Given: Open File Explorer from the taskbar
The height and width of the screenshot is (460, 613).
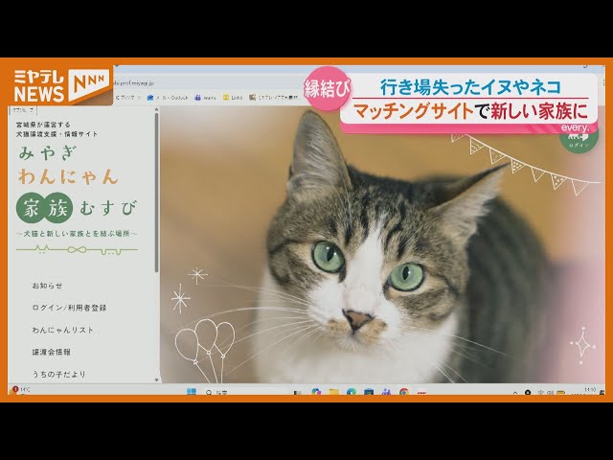Looking at the screenshot, I should (333, 392).
